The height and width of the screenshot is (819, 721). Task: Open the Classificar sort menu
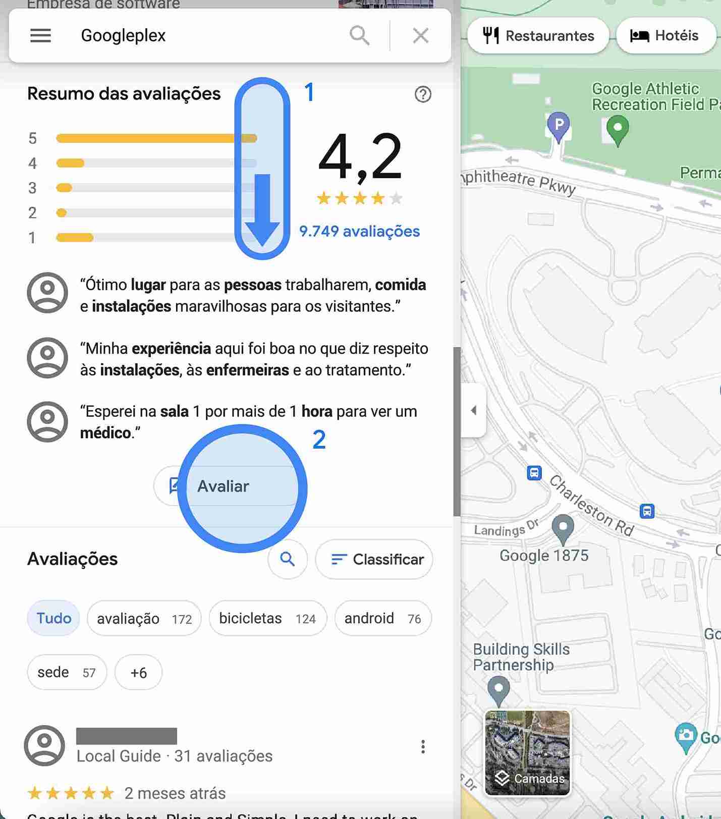point(374,559)
